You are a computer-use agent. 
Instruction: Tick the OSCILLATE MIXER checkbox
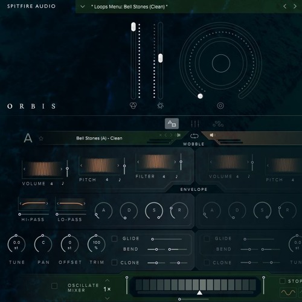click(x=54, y=286)
